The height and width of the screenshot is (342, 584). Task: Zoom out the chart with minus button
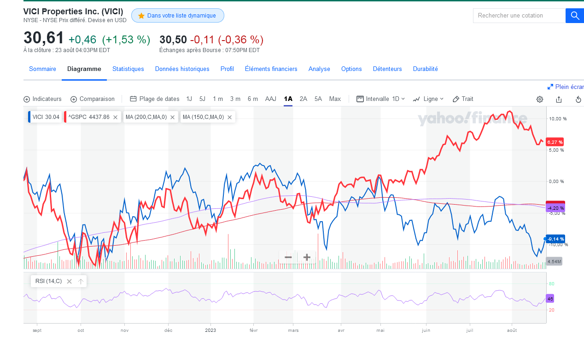tap(288, 257)
